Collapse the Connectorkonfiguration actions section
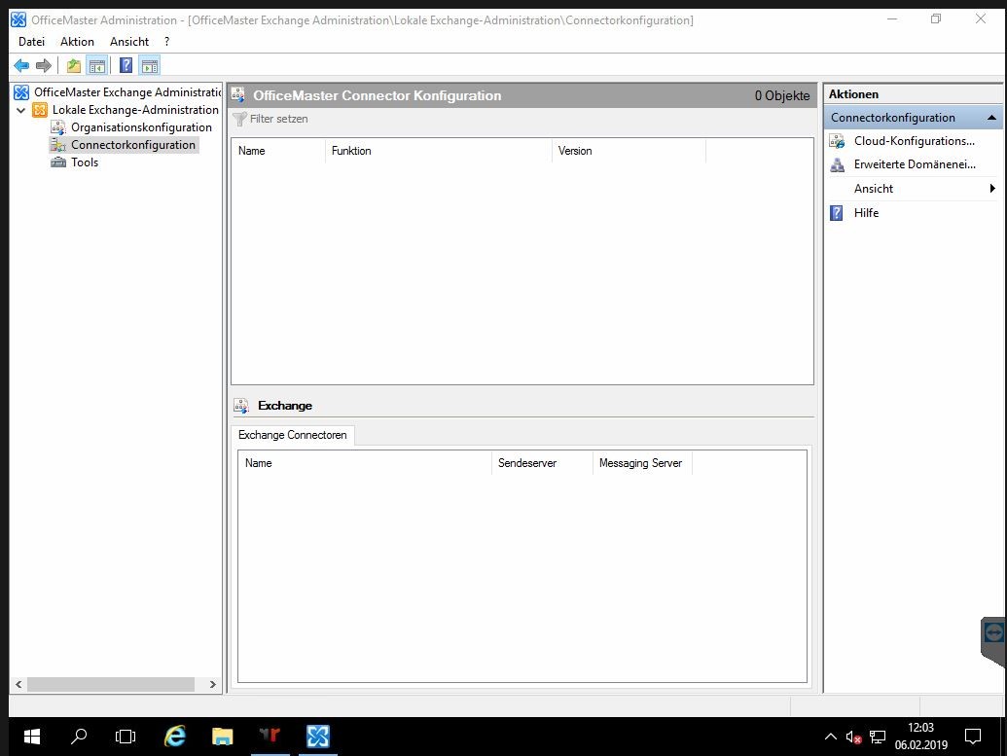 click(991, 118)
